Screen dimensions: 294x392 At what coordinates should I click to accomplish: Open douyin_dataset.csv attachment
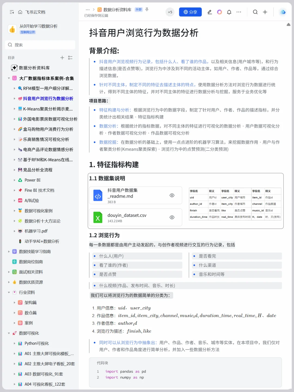point(136,218)
